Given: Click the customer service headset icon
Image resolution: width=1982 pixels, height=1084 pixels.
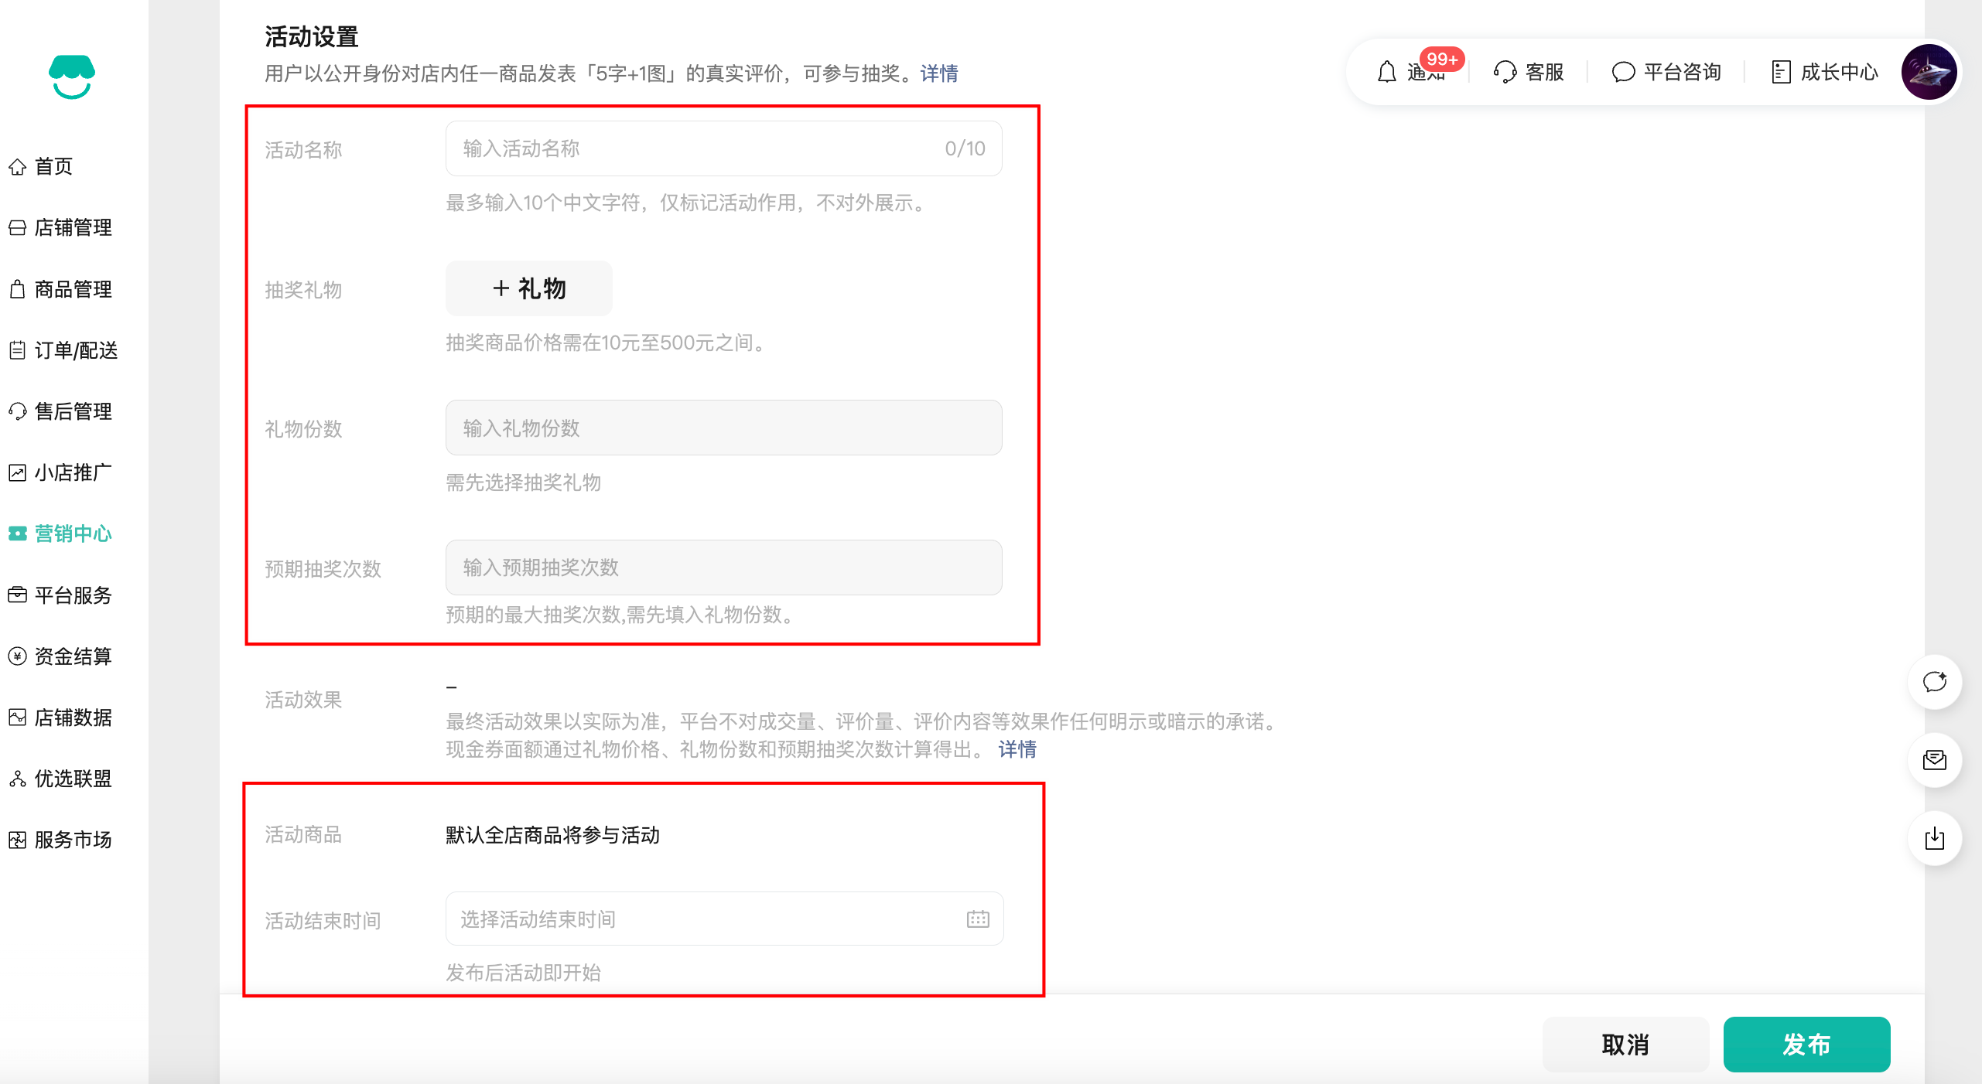Looking at the screenshot, I should 1505,72.
